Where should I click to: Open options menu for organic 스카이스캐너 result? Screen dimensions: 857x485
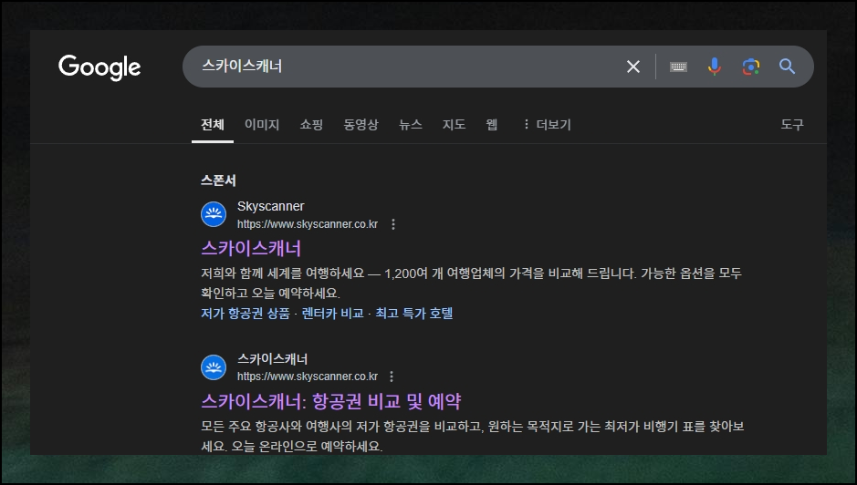click(392, 377)
